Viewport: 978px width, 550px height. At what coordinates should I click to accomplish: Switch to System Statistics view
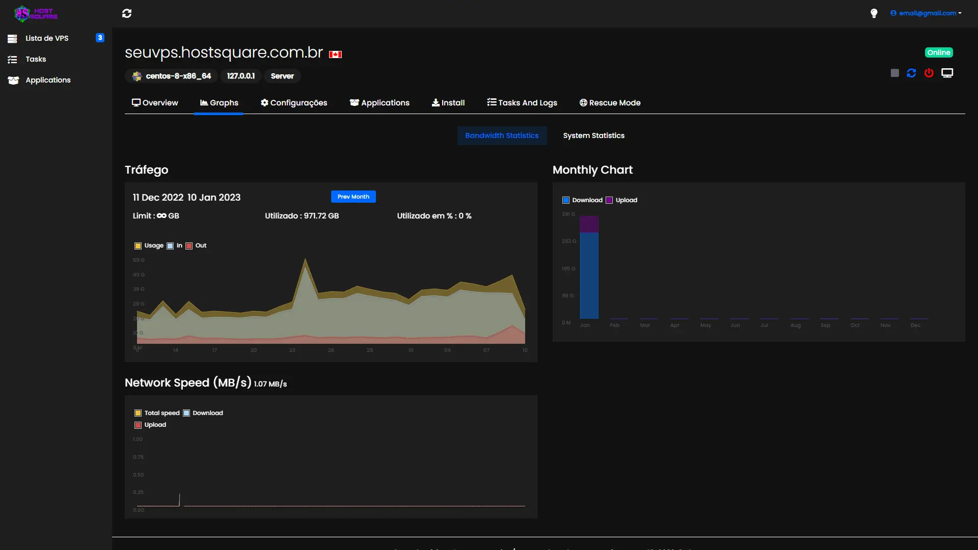[593, 135]
